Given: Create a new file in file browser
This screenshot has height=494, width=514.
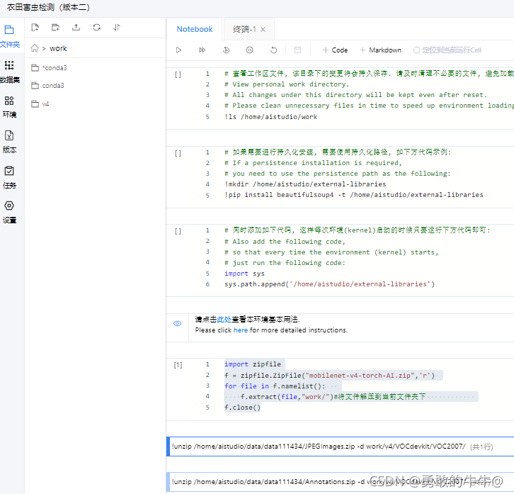Looking at the screenshot, I should pyautogui.click(x=35, y=28).
